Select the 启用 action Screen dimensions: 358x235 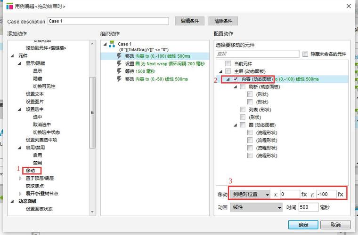click(x=37, y=155)
